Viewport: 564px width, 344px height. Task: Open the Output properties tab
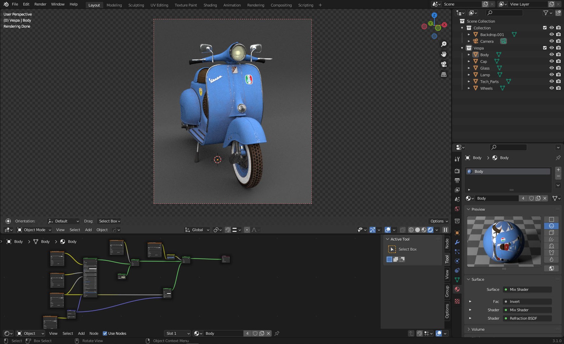point(457,181)
